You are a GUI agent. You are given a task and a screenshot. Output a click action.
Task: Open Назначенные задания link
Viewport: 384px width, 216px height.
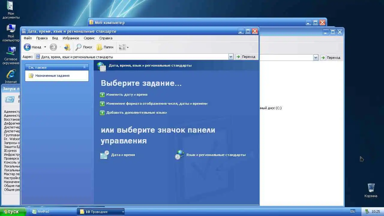click(52, 76)
